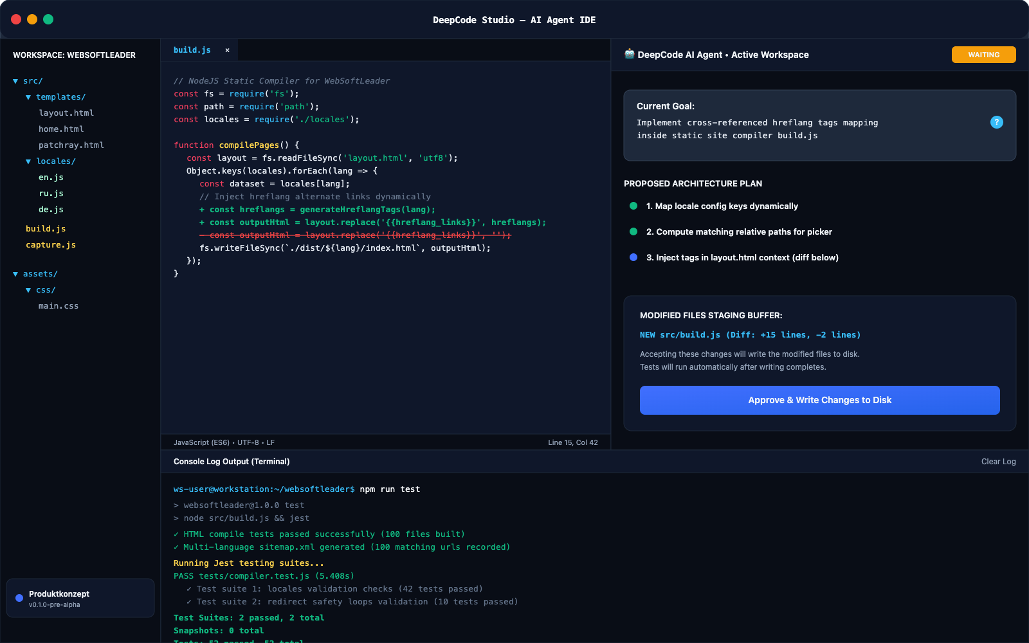Click plan step '1. Map locale config keys dynamically'
This screenshot has width=1029, height=643.
(722, 206)
